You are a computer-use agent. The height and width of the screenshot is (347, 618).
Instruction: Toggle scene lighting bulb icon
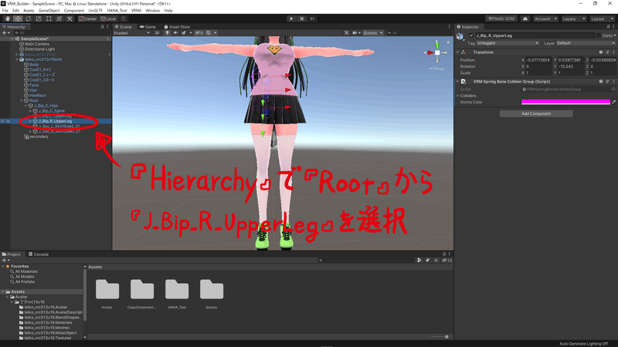(x=167, y=33)
